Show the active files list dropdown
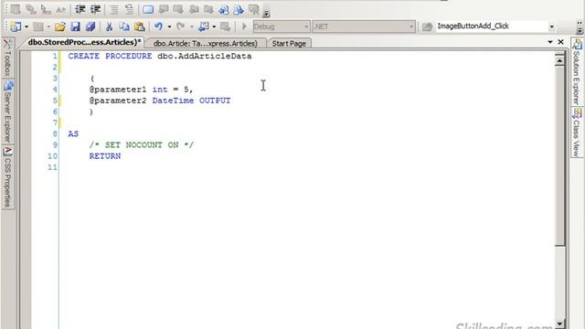This screenshot has height=329, width=585. click(x=550, y=42)
